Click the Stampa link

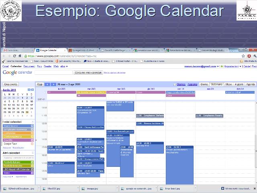(181, 84)
